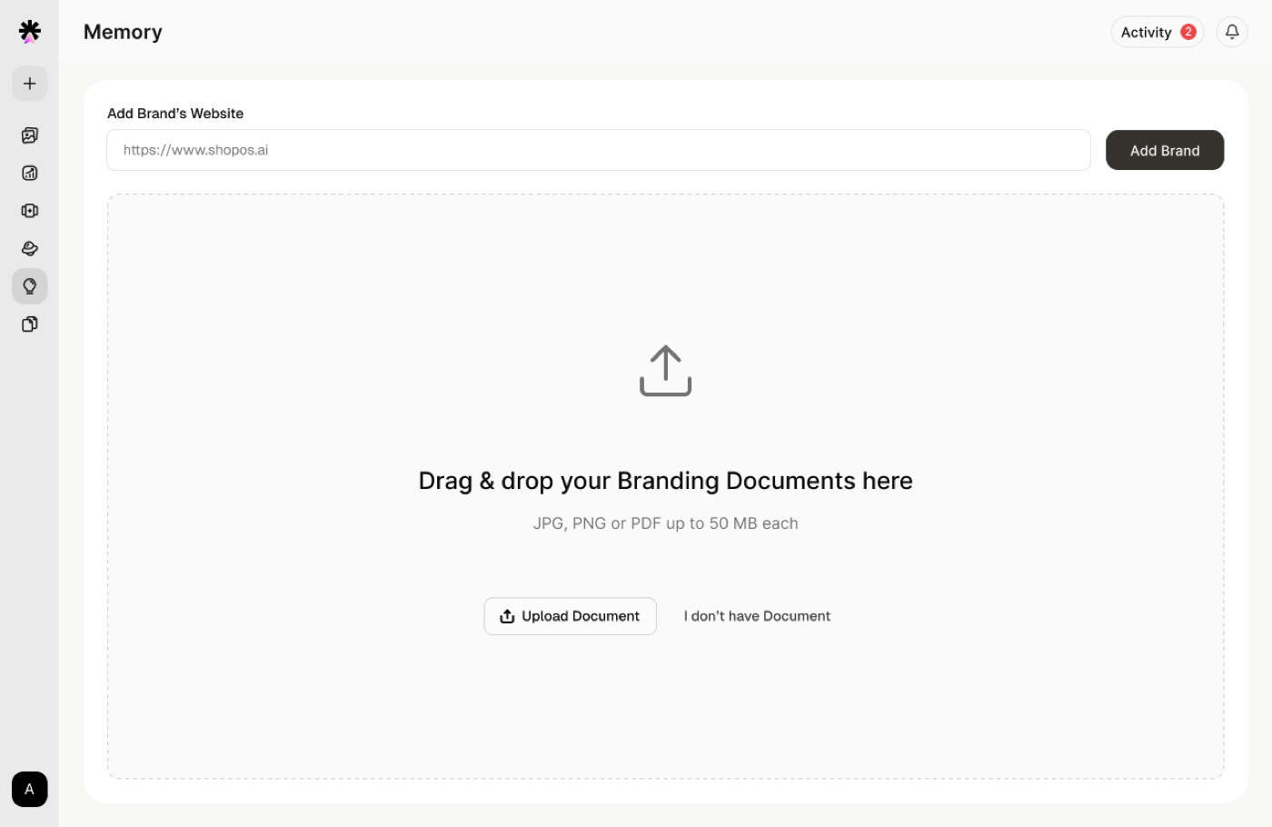Click the large upload arrow icon in dropzone
The width and height of the screenshot is (1272, 827).
tap(666, 371)
